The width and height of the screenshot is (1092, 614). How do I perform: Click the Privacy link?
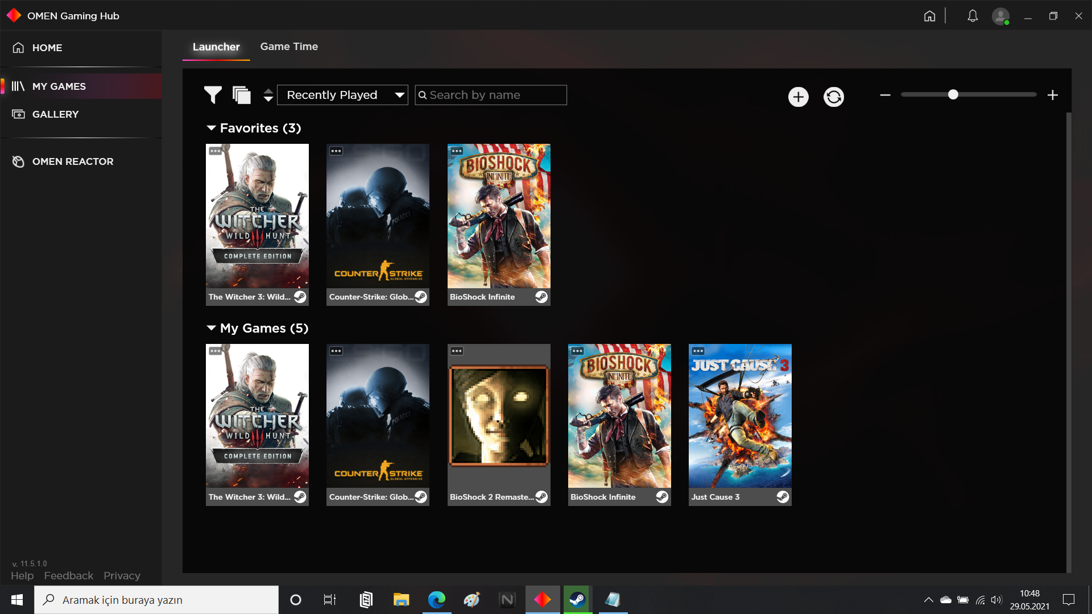click(x=122, y=575)
